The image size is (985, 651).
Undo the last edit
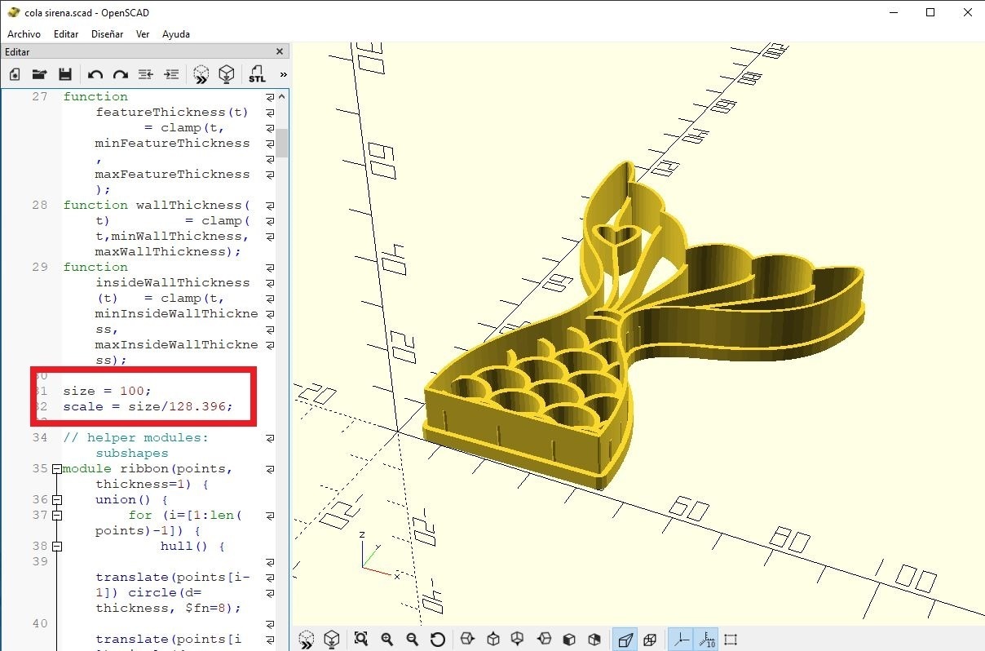tap(95, 74)
